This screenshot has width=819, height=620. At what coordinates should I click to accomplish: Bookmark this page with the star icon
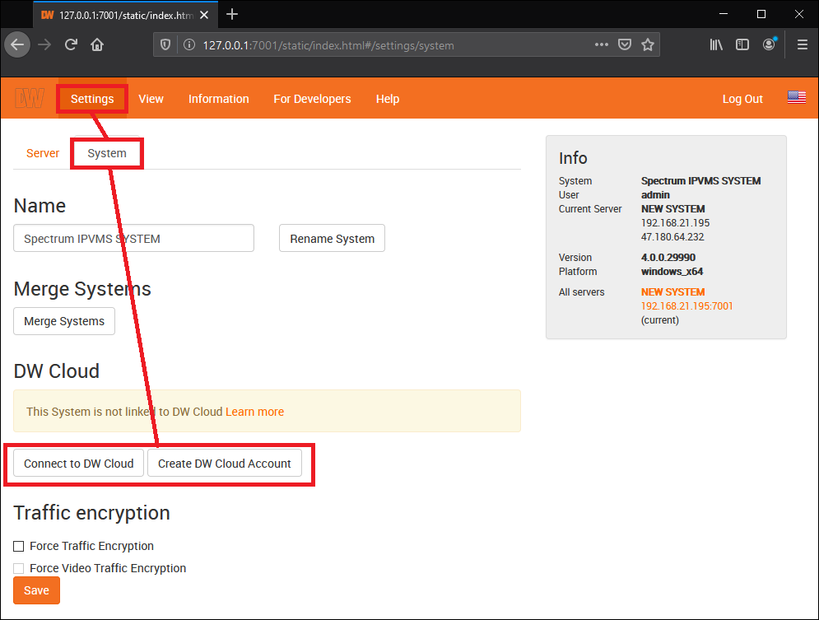tap(648, 44)
